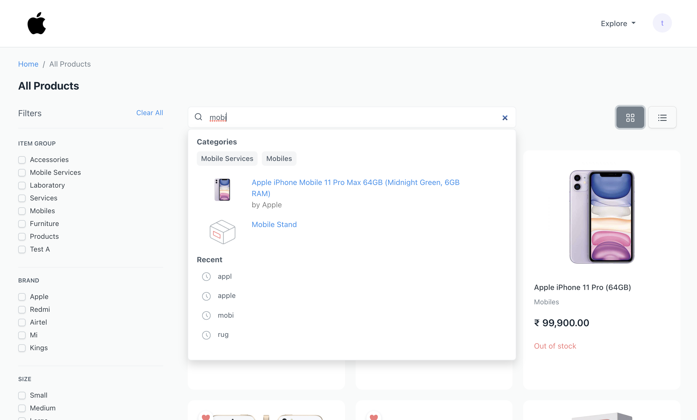Select the recent search 'apple'
The height and width of the screenshot is (420, 697).
coord(226,296)
